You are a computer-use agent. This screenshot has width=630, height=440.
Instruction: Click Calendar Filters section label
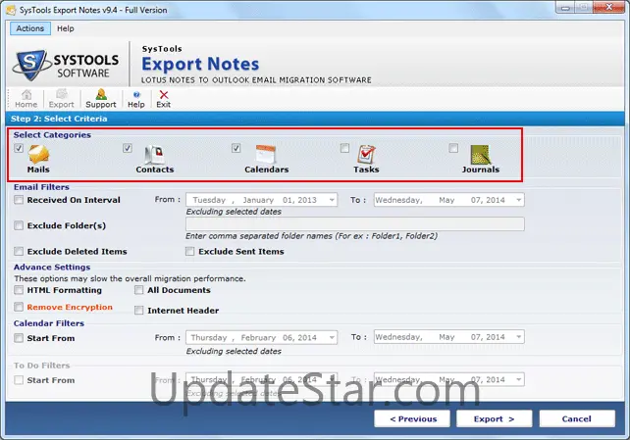click(x=49, y=323)
